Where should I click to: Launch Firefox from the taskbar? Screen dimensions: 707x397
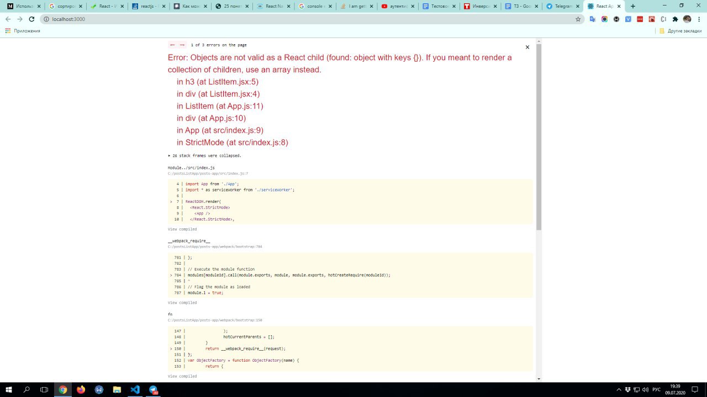(81, 389)
